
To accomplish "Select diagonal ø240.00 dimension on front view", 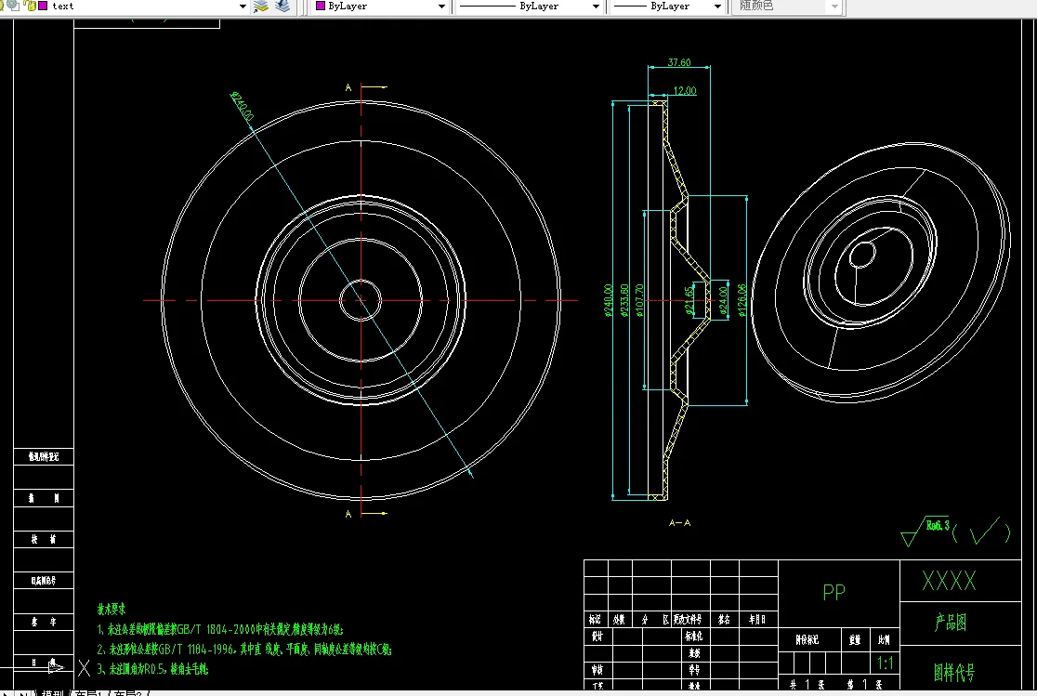I will click(242, 106).
